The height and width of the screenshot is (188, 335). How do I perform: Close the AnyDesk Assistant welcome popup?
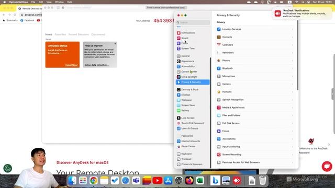pos(329,145)
